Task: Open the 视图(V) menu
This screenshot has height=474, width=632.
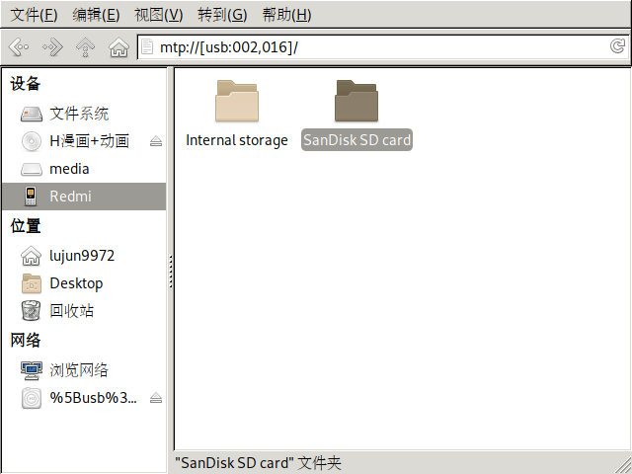Action: click(x=158, y=15)
